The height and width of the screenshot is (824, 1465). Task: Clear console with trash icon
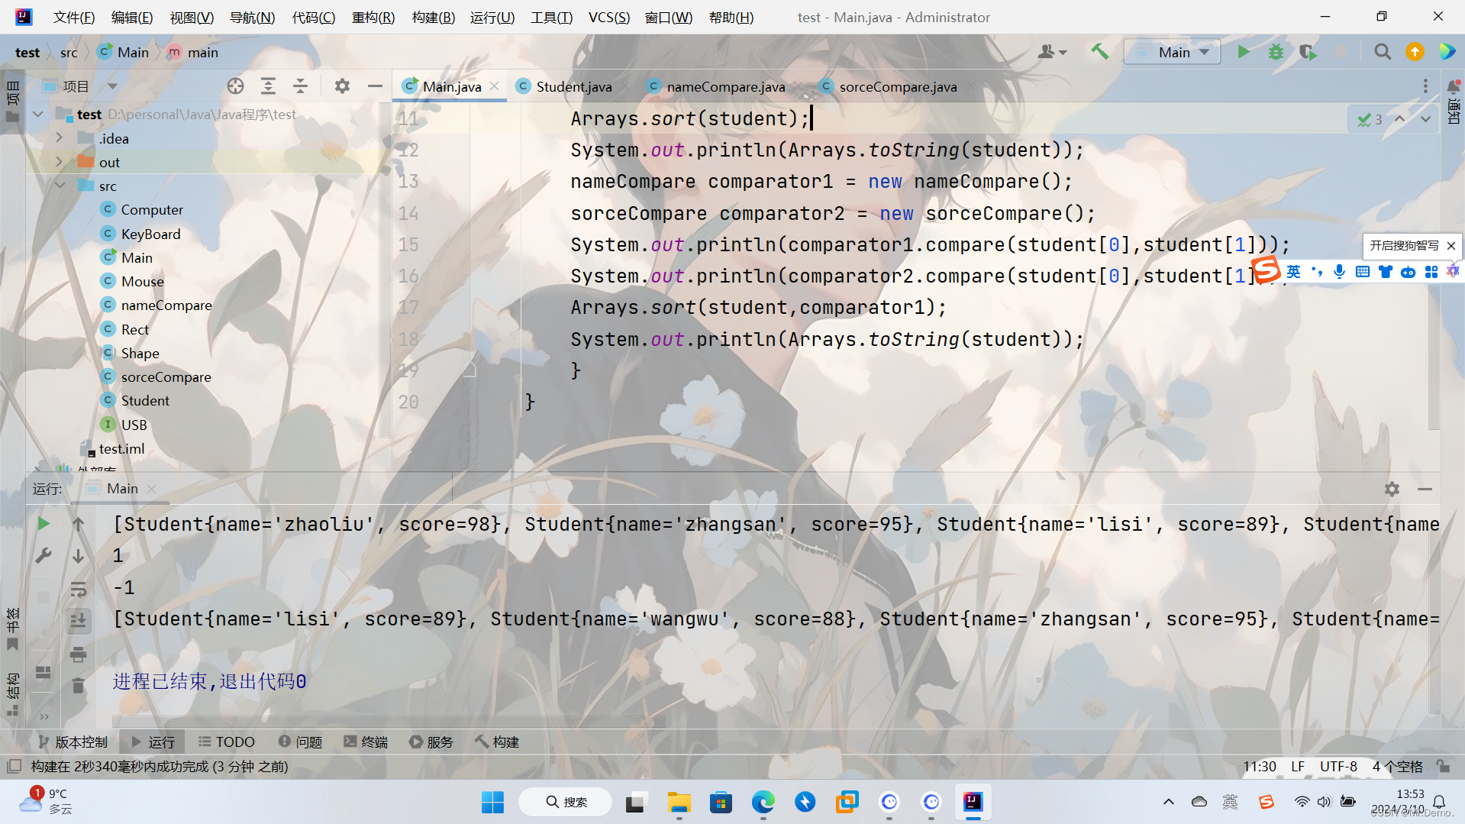pos(78,686)
